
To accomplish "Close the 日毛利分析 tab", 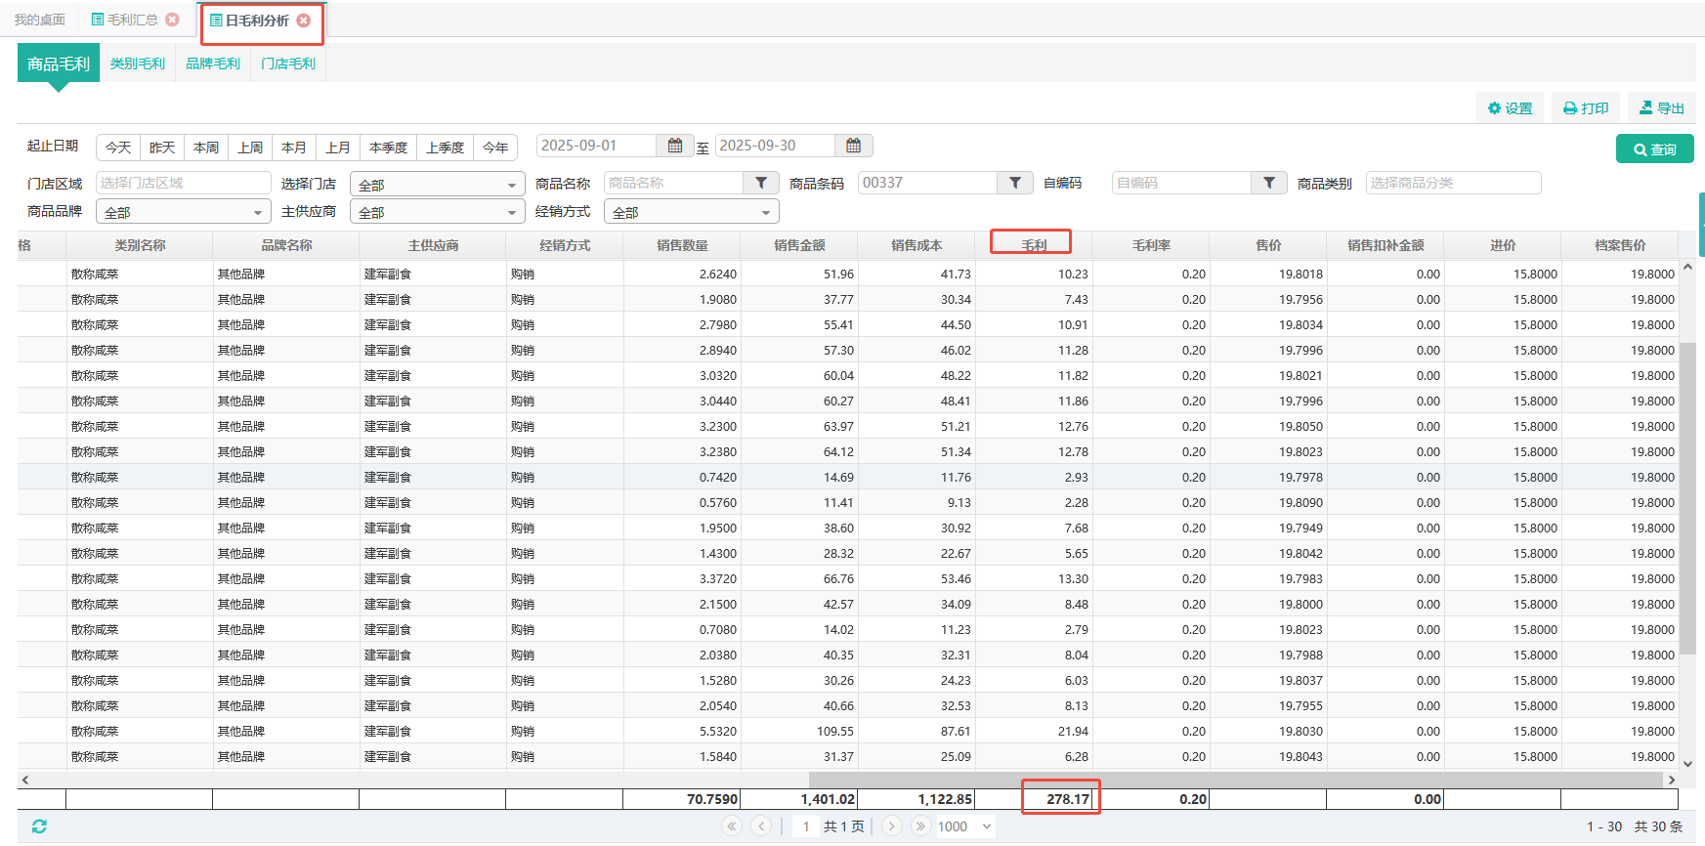I will tap(304, 21).
